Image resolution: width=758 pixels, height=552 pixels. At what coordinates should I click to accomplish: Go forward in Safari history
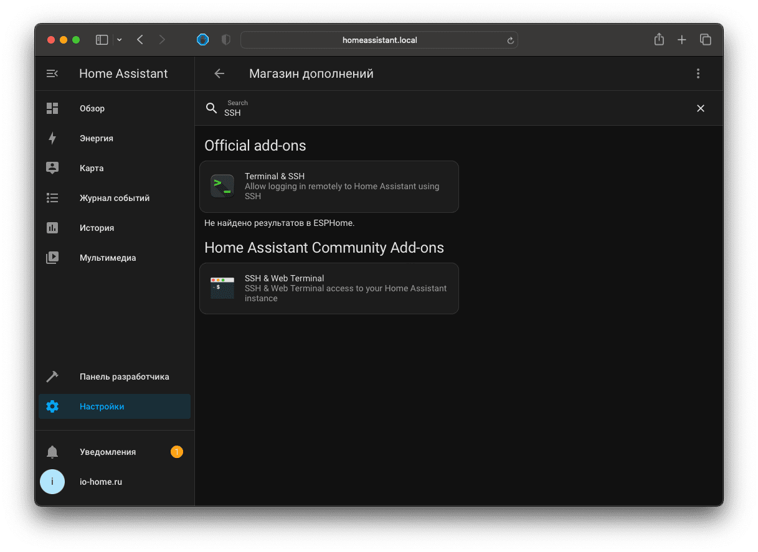point(163,40)
